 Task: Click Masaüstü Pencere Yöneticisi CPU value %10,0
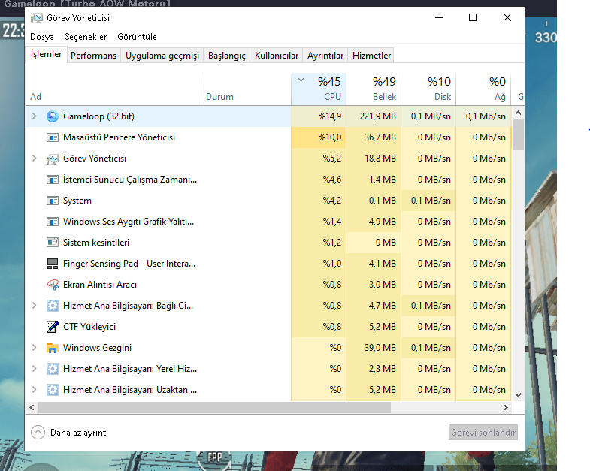(330, 137)
